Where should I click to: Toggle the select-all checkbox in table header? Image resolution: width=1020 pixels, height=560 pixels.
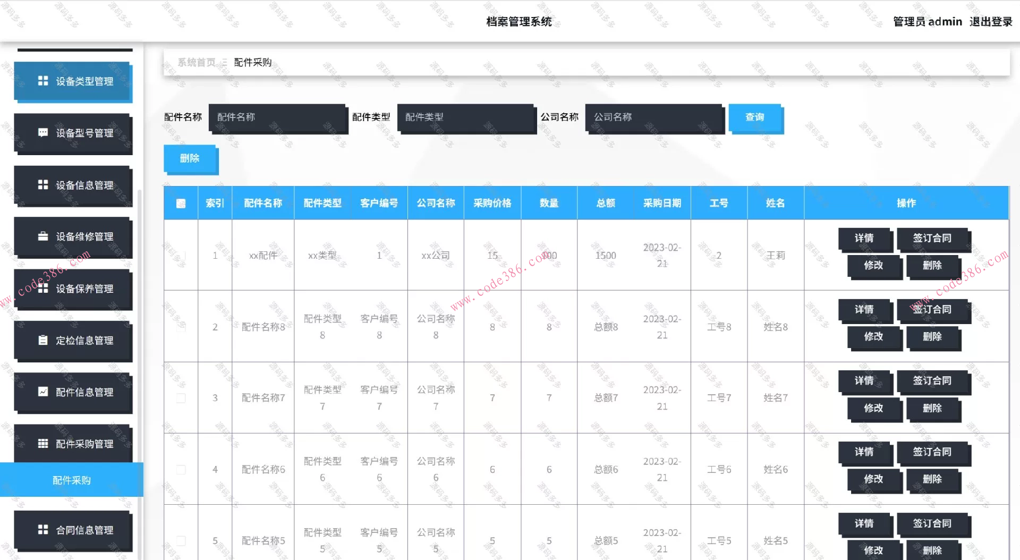coord(181,202)
